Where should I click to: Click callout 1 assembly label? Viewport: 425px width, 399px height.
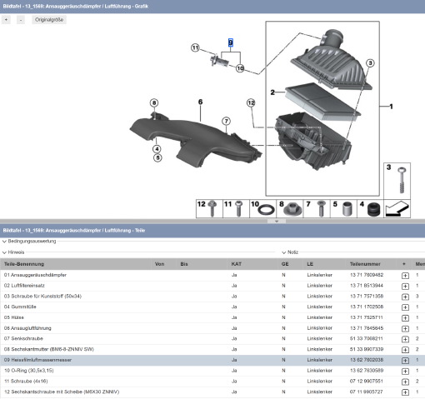click(x=391, y=107)
